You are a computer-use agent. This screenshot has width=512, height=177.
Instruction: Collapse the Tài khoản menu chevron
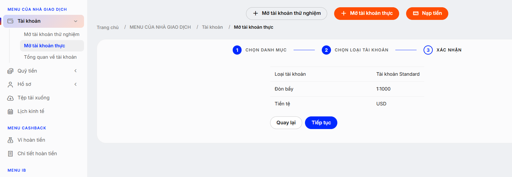coord(76,21)
